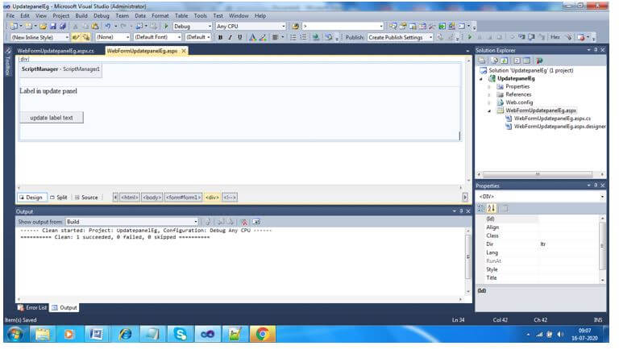Click the numbered list icon
Image resolution: width=619 pixels, height=350 pixels.
pos(303,37)
